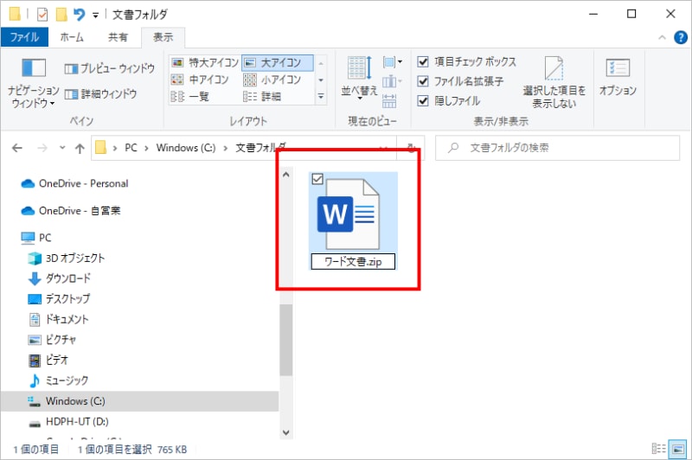692x460 pixels.
Task: Open ミュージック (Music) in navigation tree
Action: coord(58,380)
